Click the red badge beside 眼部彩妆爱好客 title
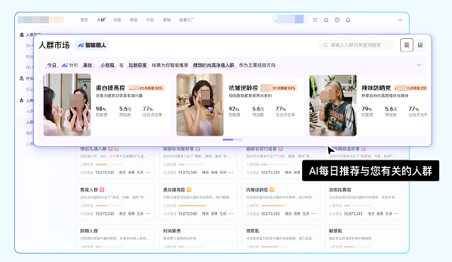The height and width of the screenshot is (262, 452). tap(198, 149)
